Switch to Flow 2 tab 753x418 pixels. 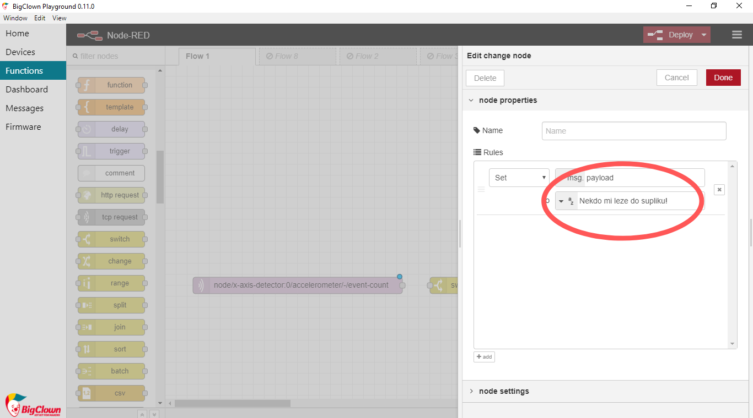click(x=378, y=56)
